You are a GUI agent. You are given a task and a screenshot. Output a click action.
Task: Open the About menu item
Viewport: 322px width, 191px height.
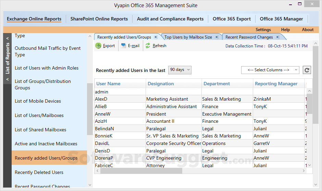click(x=308, y=30)
